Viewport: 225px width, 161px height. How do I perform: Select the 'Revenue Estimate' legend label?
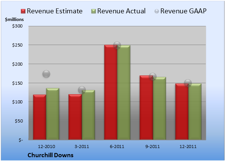[55, 11]
